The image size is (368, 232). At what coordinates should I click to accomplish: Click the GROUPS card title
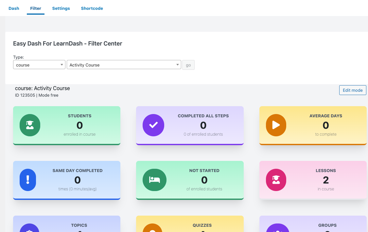tap(327, 225)
